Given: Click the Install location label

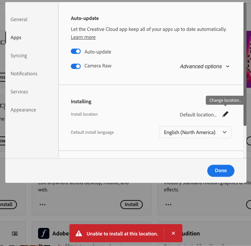Looking at the screenshot, I should pyautogui.click(x=84, y=114).
